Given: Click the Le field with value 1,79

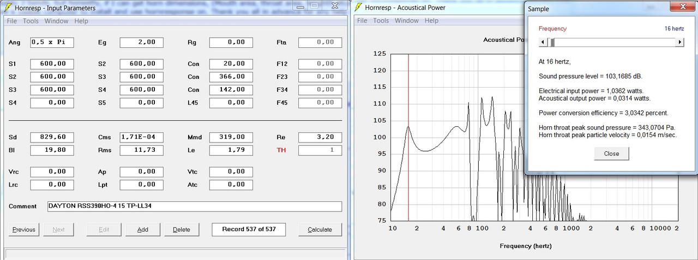Looking at the screenshot, I should click(231, 150).
